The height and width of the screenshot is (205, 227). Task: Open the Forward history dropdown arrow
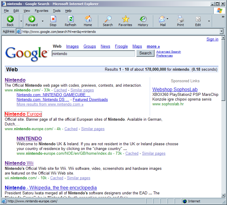pyautogui.click(x=42, y=21)
